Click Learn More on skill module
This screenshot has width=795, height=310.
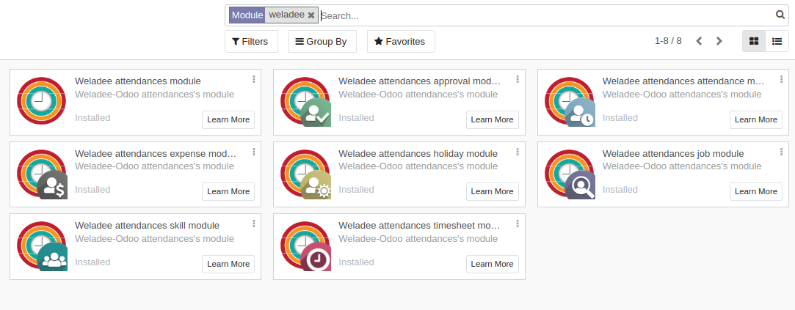click(x=228, y=264)
